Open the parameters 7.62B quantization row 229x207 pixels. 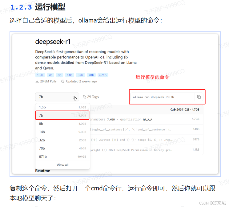coord(146,119)
